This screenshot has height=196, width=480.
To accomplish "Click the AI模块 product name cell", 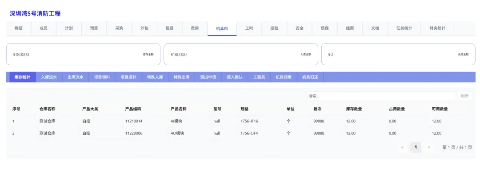I will pyautogui.click(x=177, y=121).
